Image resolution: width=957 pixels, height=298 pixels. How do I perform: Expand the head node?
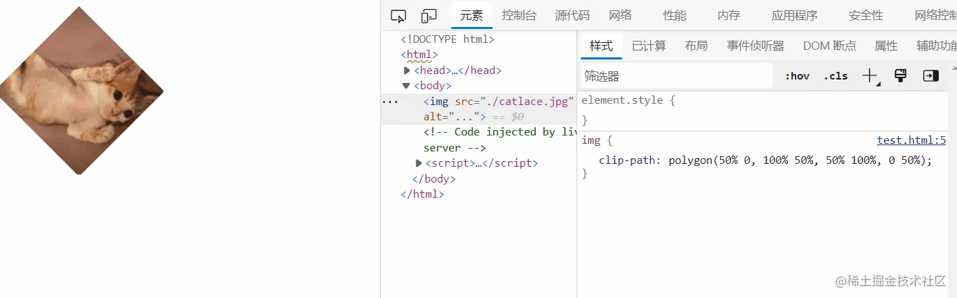click(x=407, y=70)
